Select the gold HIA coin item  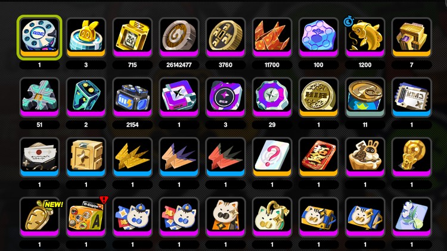click(x=318, y=98)
